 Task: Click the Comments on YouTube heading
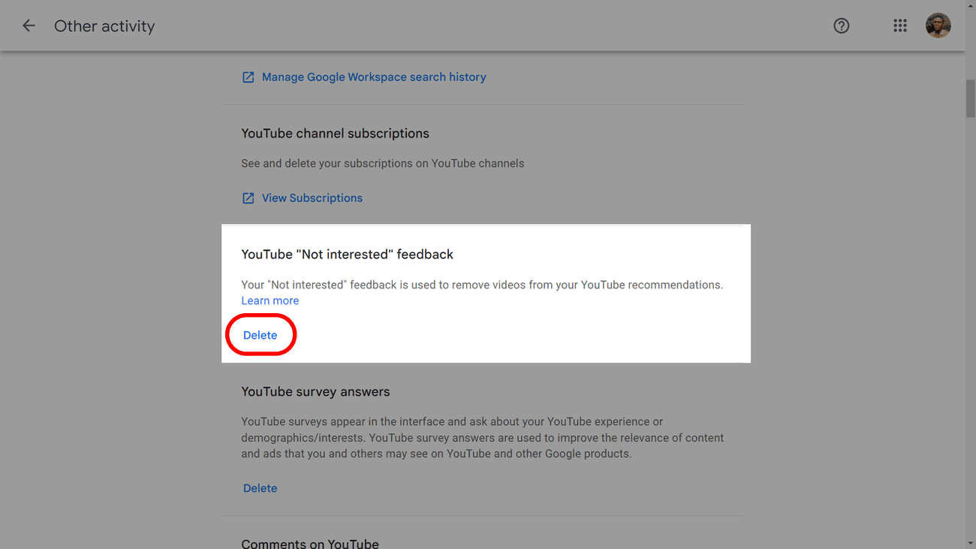[x=310, y=542]
